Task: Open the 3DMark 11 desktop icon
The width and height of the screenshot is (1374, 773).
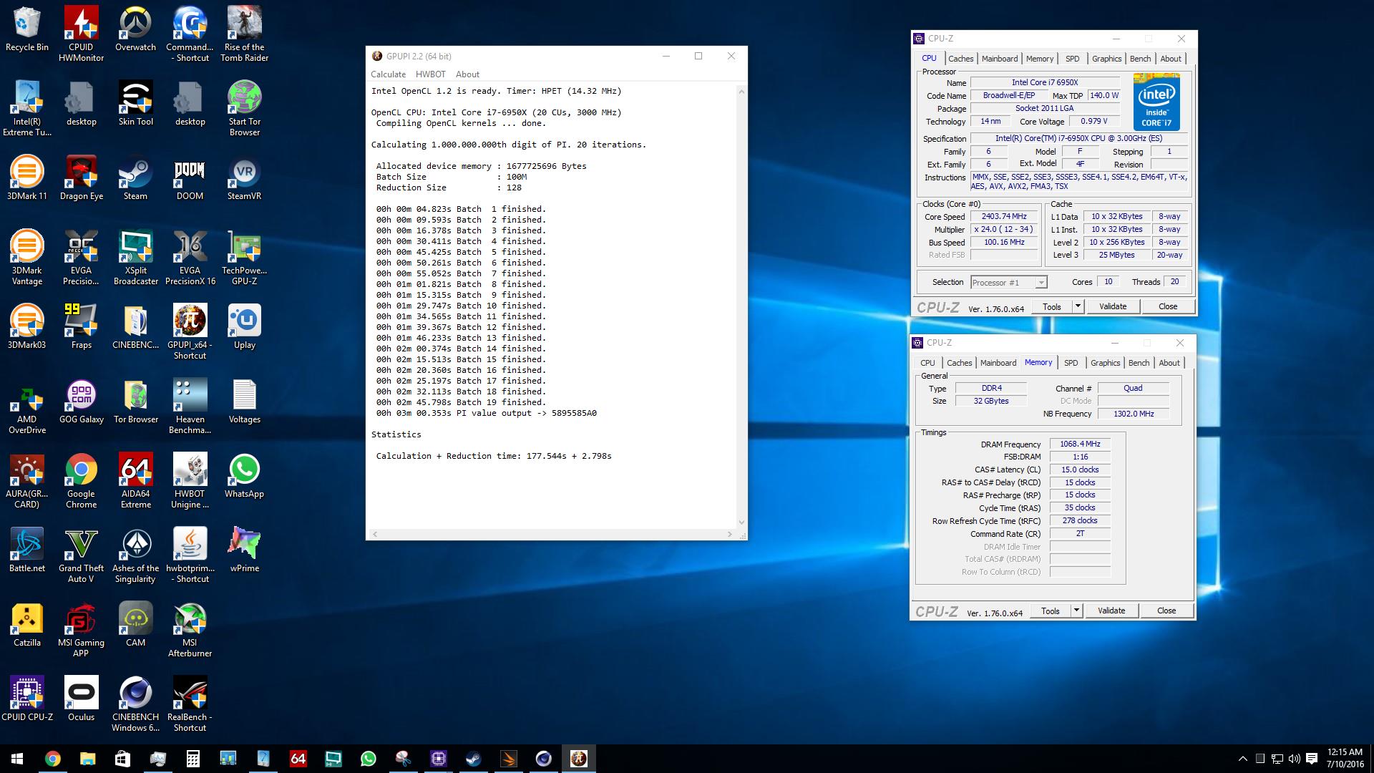Action: tap(26, 178)
